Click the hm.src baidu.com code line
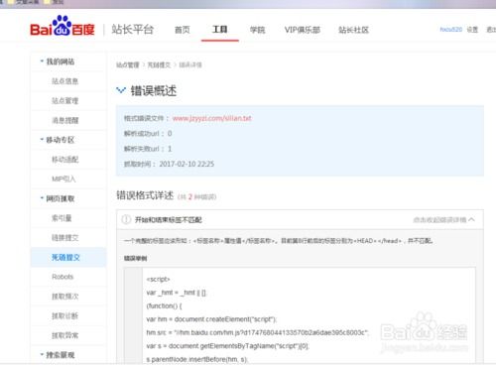The height and width of the screenshot is (365, 496). click(x=258, y=332)
